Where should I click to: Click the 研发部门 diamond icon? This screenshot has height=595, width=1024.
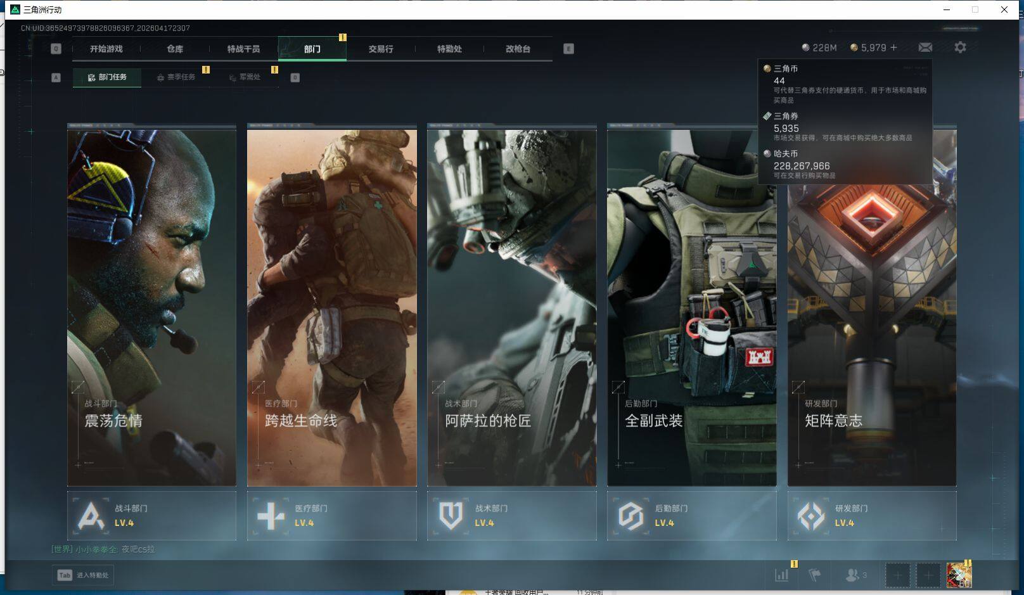point(810,516)
